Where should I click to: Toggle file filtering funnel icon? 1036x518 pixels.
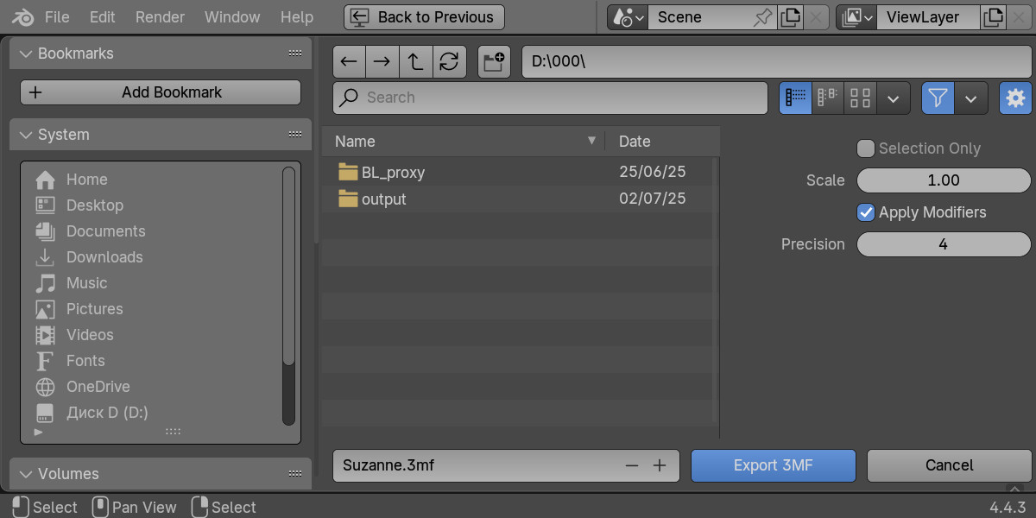(x=938, y=98)
